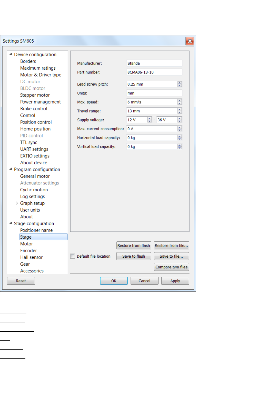Open UART settings page
The width and height of the screenshot is (276, 403).
click(34, 149)
